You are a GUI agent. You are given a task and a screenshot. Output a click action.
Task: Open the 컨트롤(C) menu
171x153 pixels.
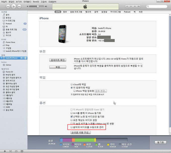pos(27,2)
